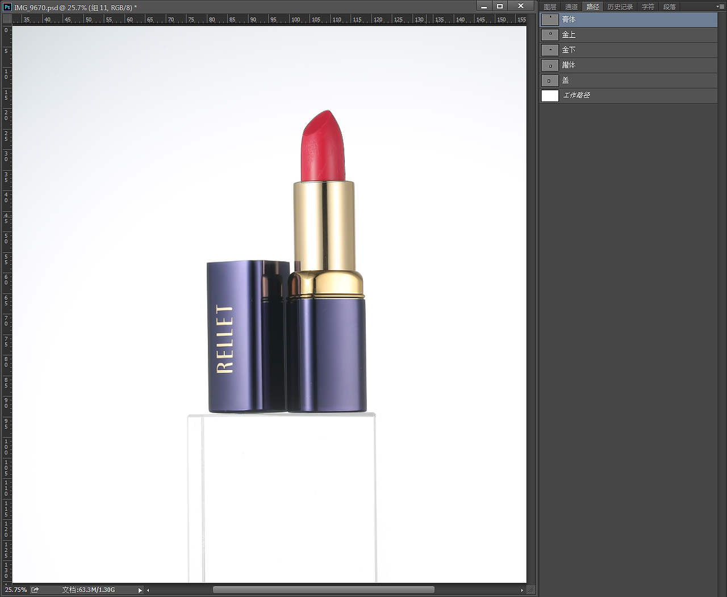727x597 pixels.
Task: Switch to the 字符 tab
Action: click(648, 7)
